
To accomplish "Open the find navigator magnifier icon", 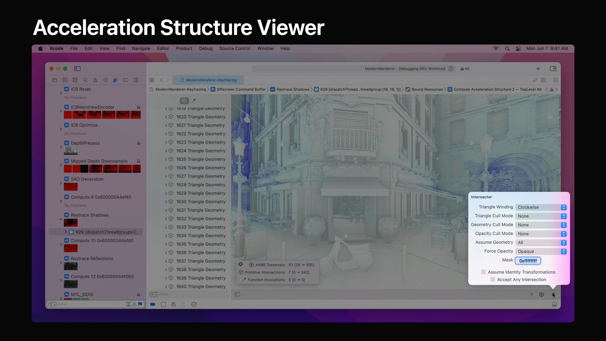I will [85, 80].
